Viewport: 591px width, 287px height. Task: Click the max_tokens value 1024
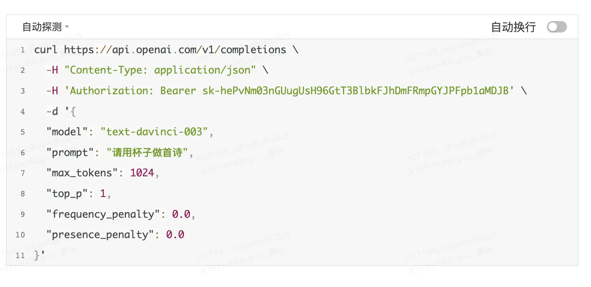[142, 173]
